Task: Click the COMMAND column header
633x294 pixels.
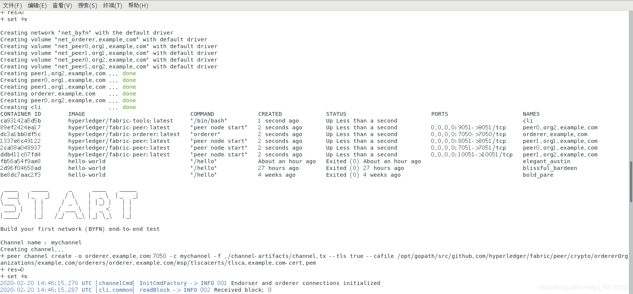Action: coord(202,114)
